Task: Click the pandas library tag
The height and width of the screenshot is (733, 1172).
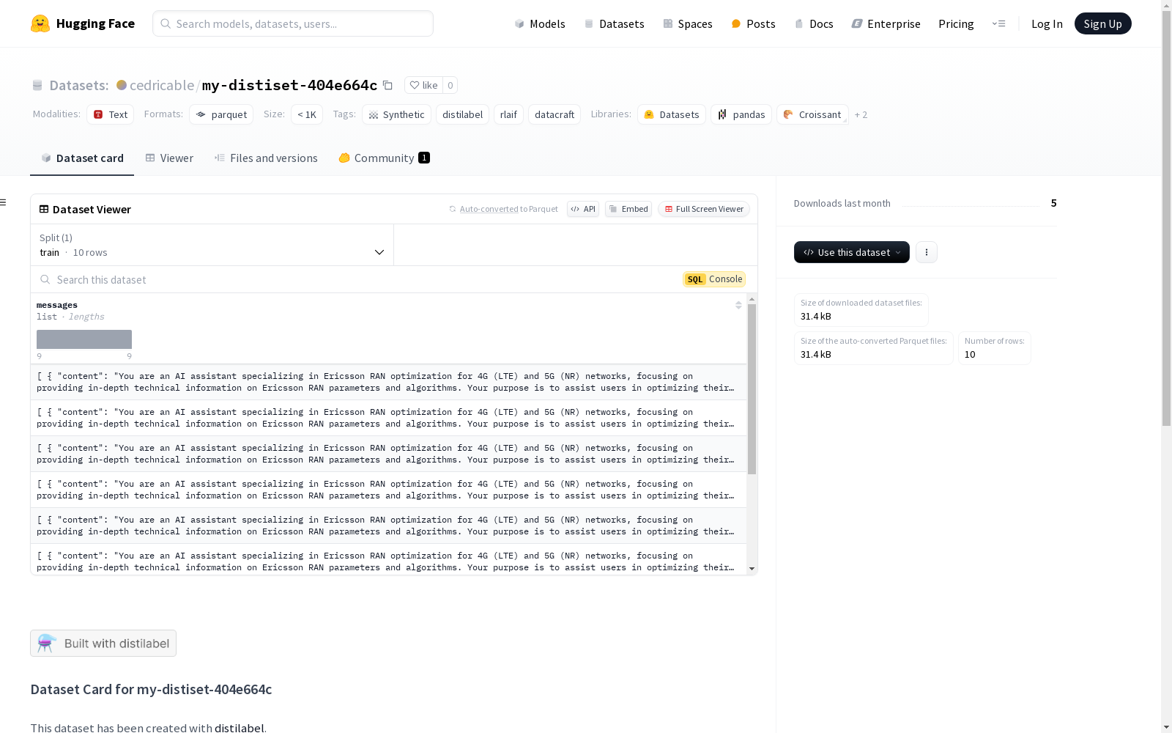Action: point(741,114)
